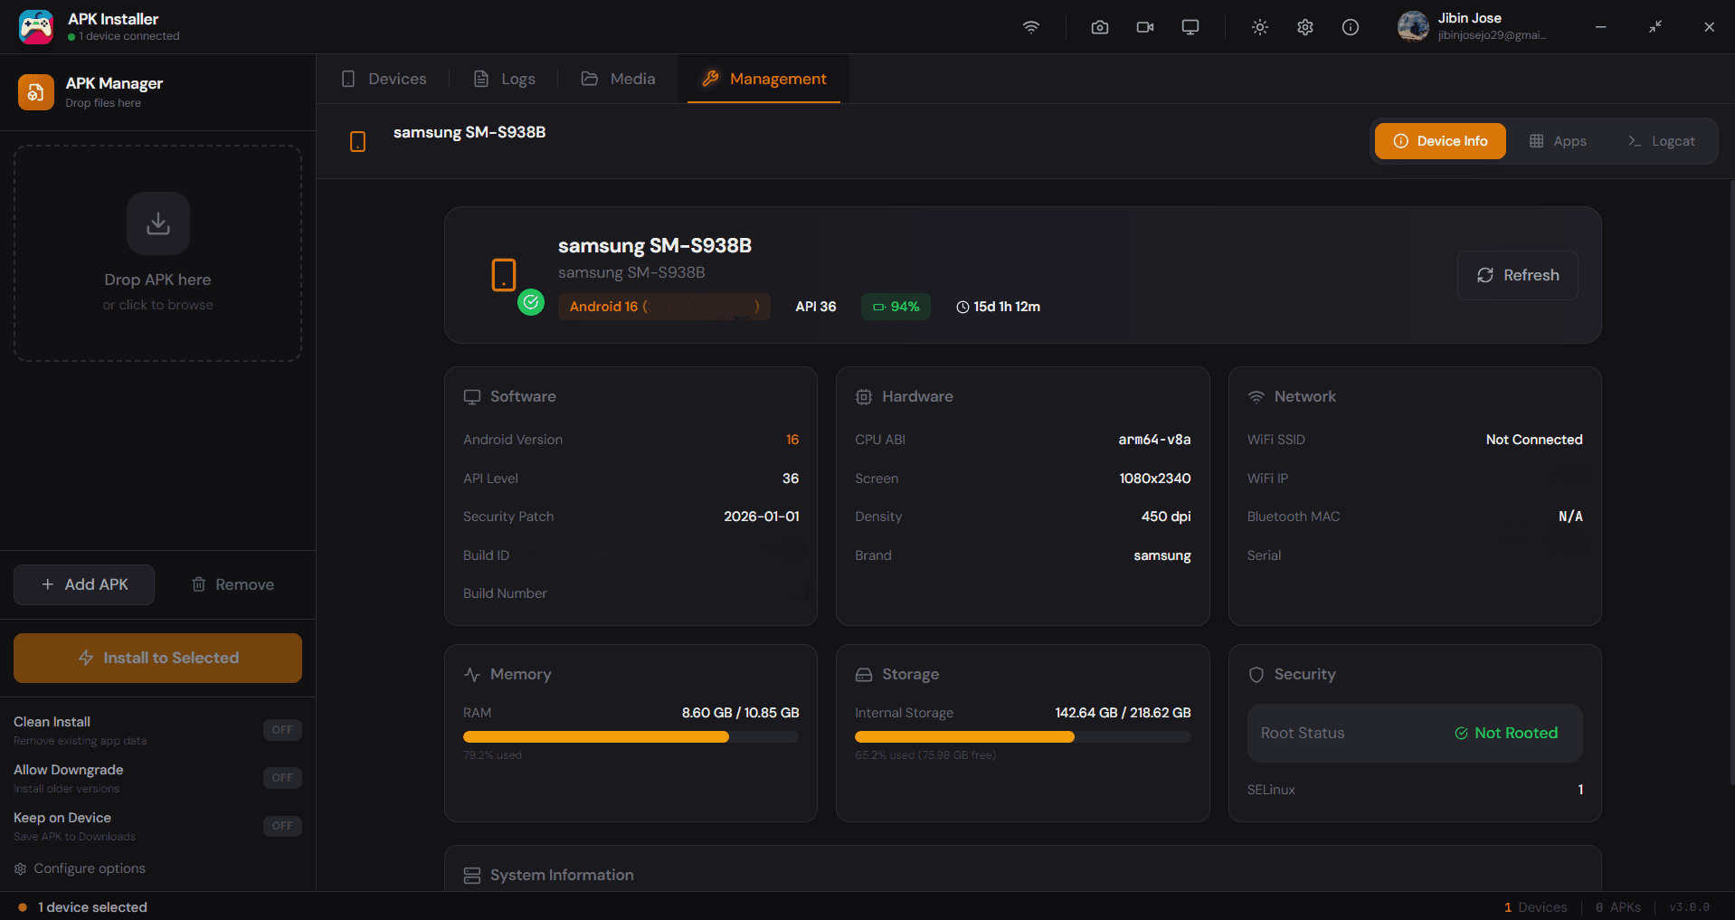Take a screenshot using the camera icon
The height and width of the screenshot is (920, 1735).
click(x=1099, y=27)
